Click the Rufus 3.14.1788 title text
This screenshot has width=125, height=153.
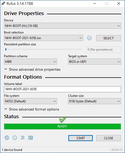[20, 3]
